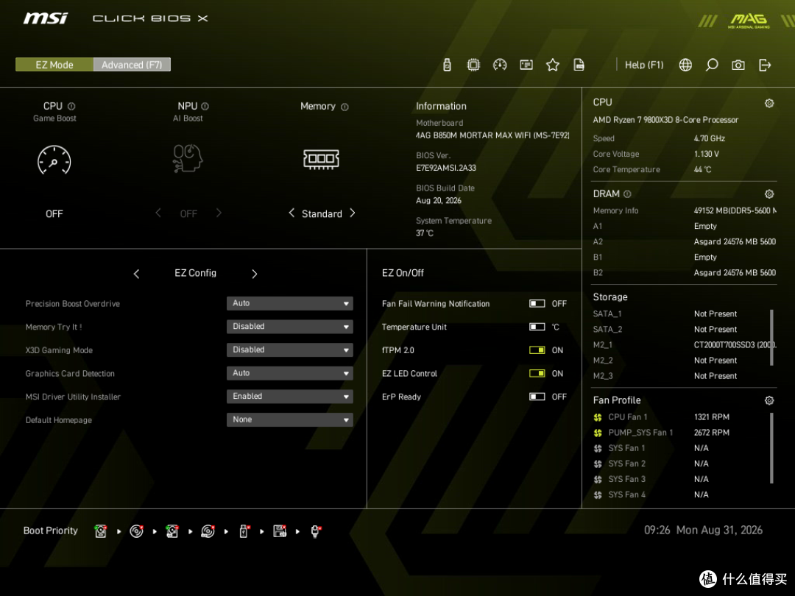Open the CPU chip icon in toolbar
This screenshot has width=795, height=596.
tap(473, 65)
